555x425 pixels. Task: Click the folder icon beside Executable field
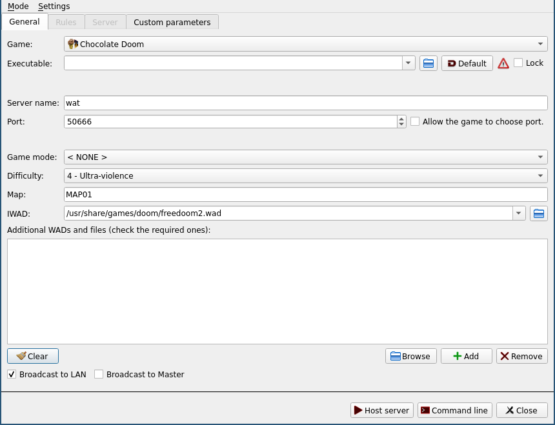[429, 63]
